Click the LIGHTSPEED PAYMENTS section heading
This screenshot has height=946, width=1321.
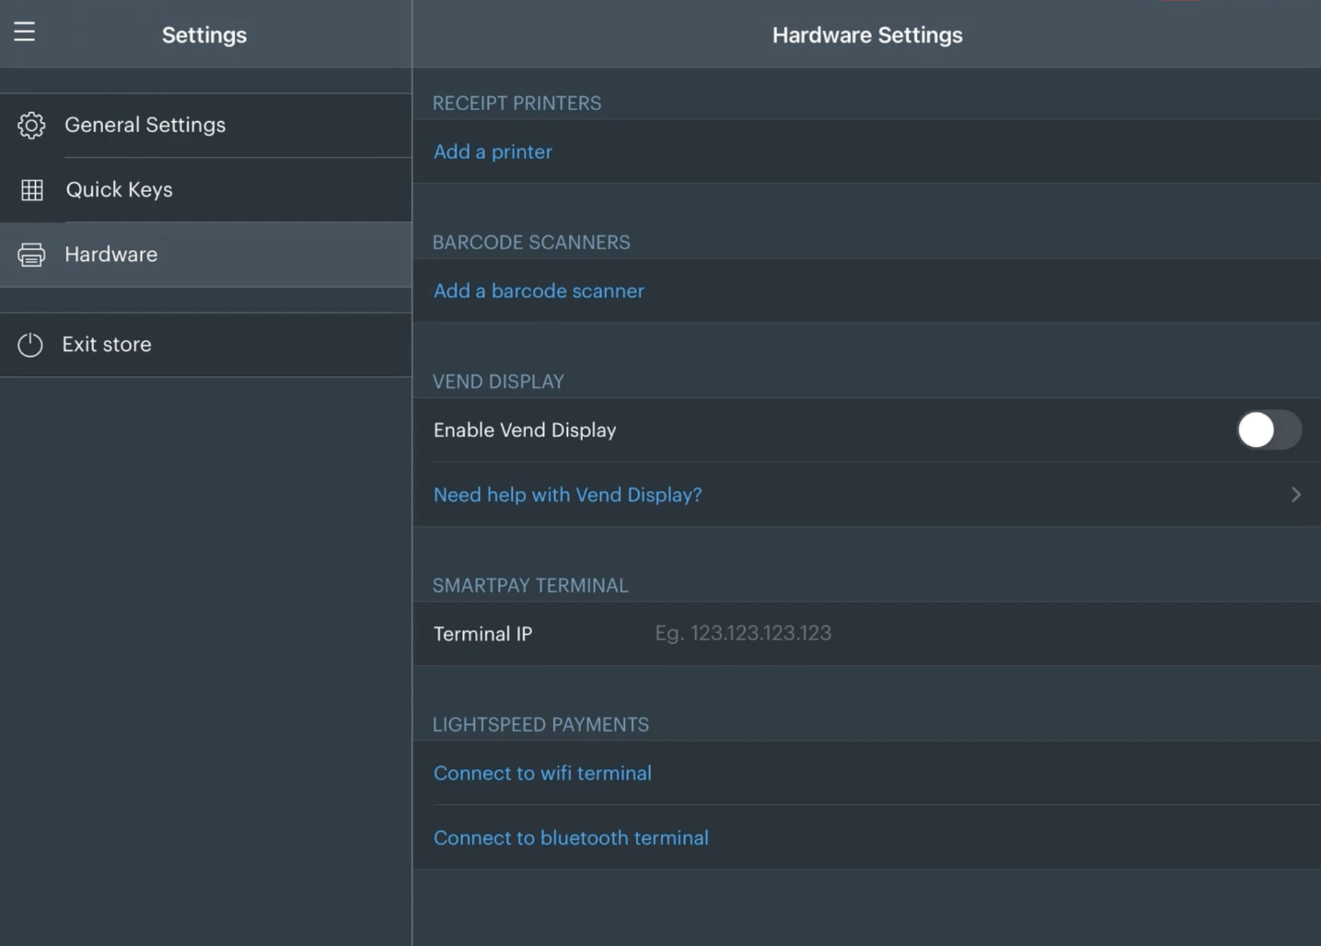pos(540,724)
